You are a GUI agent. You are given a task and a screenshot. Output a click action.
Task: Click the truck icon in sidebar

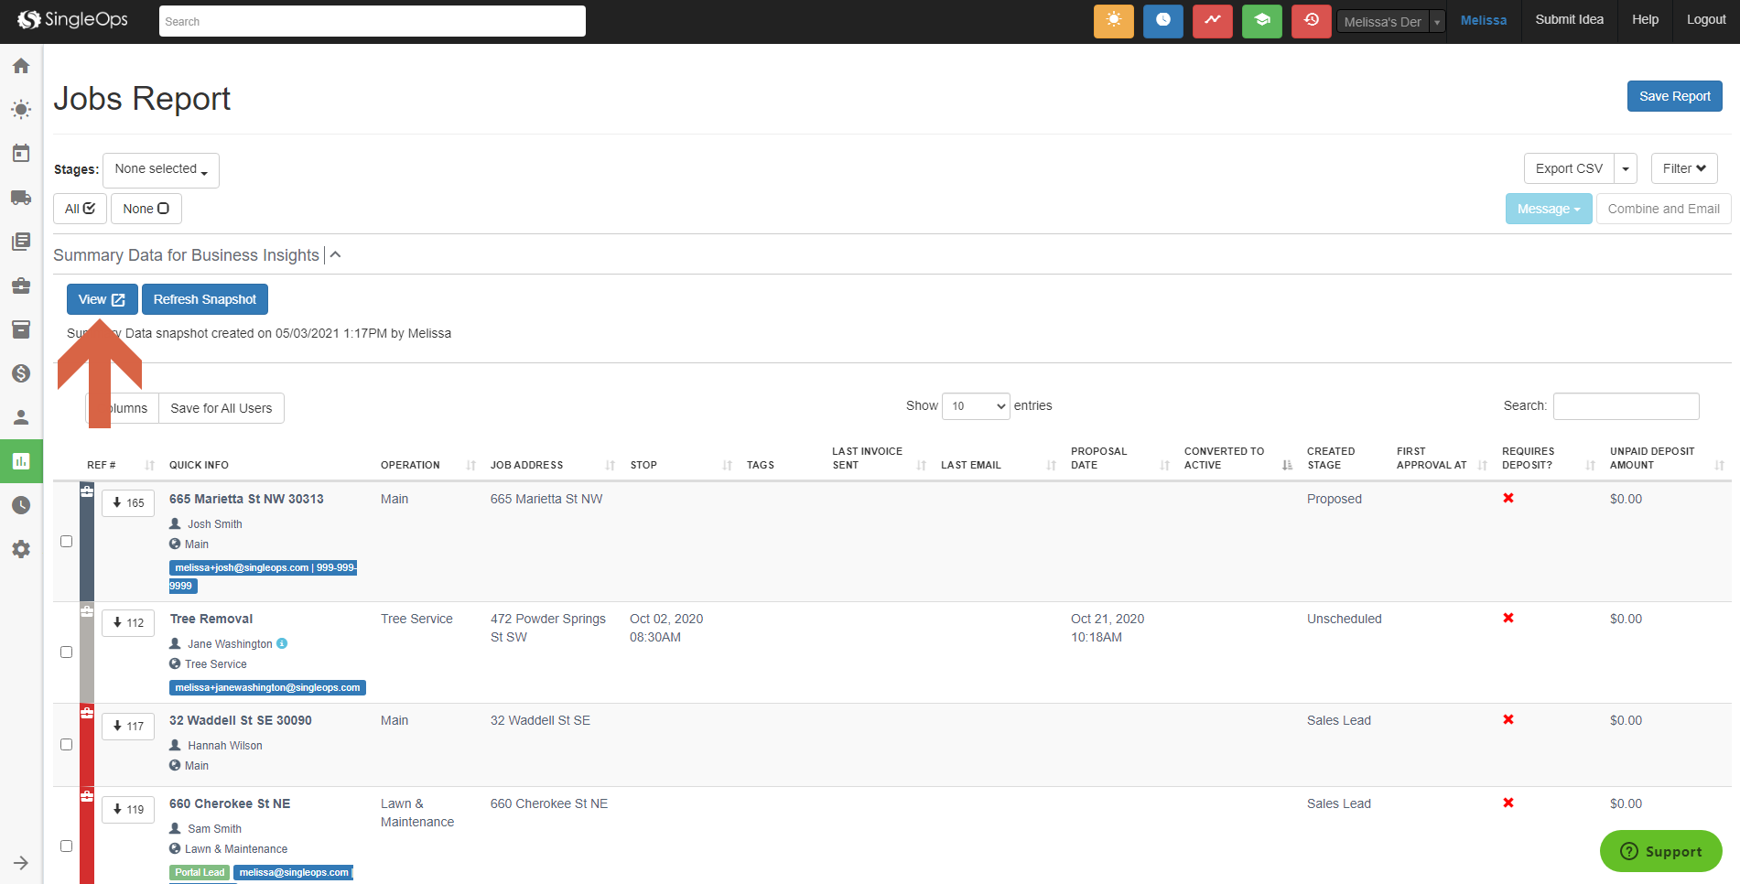(21, 198)
